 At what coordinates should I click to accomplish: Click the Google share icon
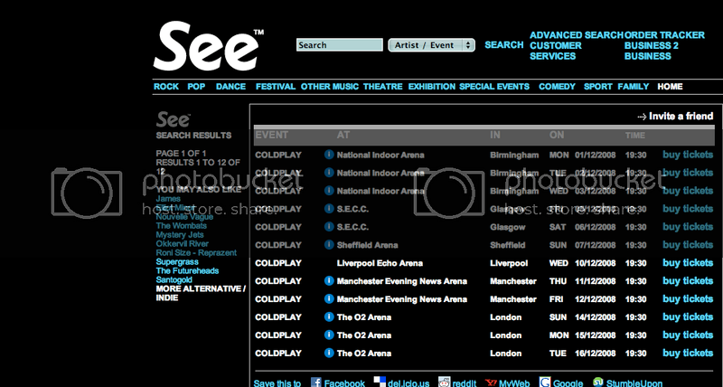[x=545, y=382]
